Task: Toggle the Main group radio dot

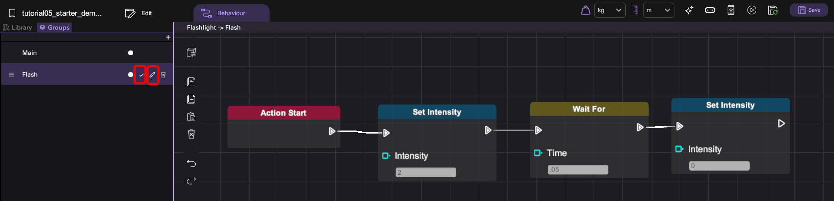Action: coord(130,53)
